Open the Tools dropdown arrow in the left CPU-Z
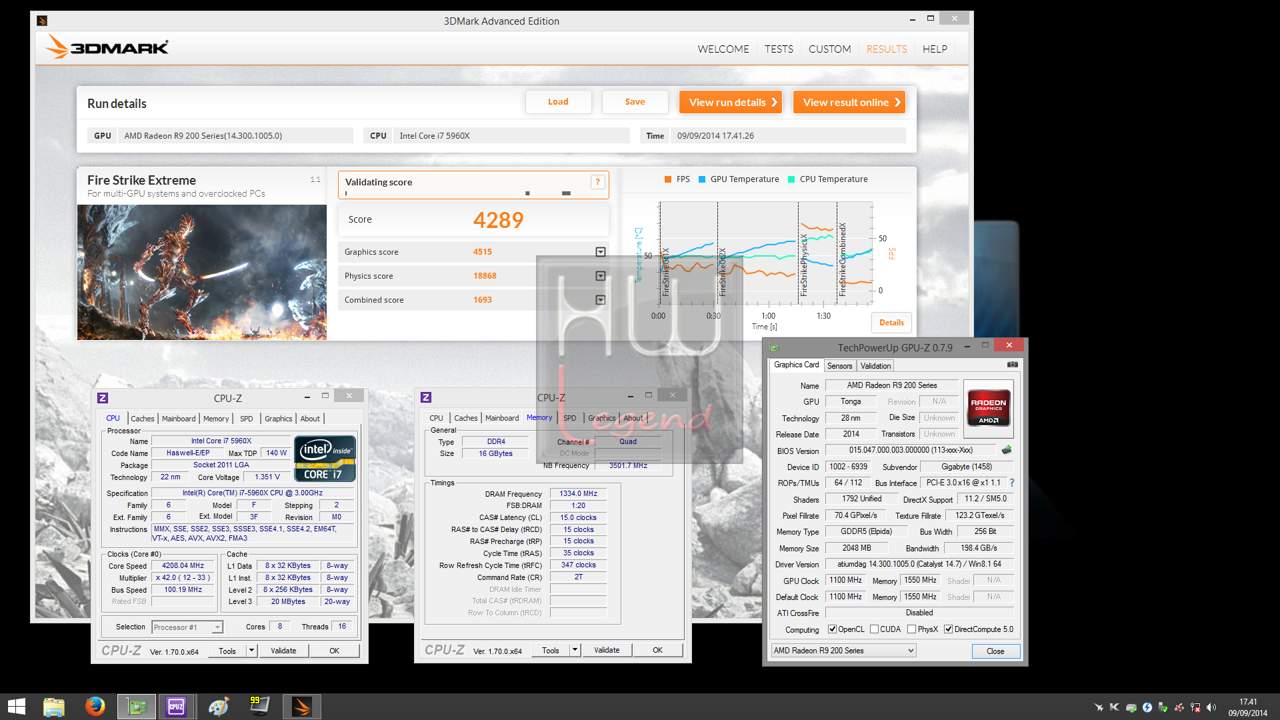This screenshot has width=1280, height=720. 251,651
